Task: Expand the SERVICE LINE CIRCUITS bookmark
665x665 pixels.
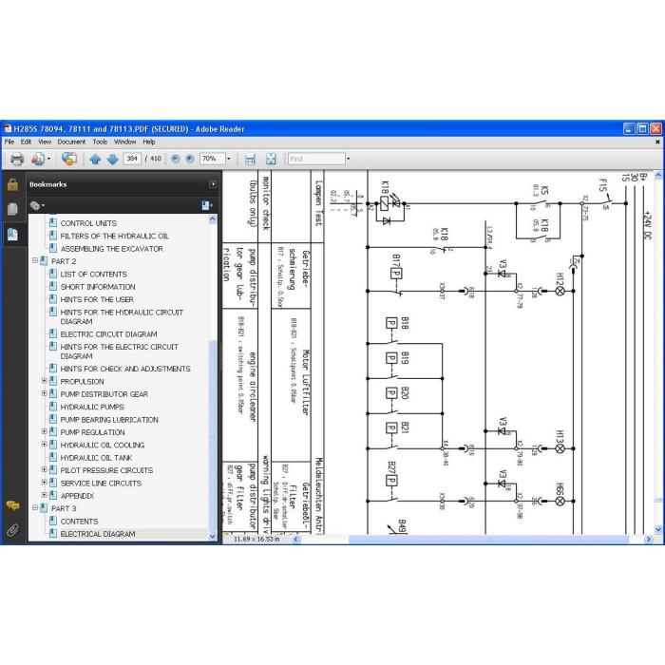Action: click(44, 483)
